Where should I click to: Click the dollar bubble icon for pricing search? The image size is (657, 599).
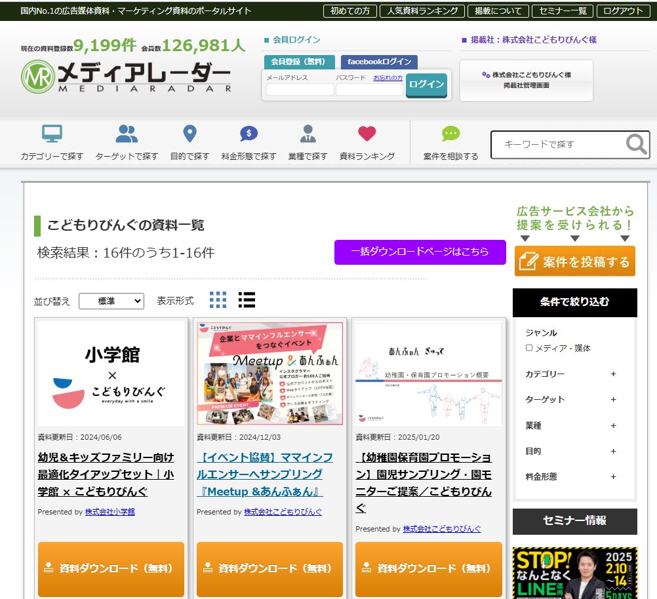(x=249, y=134)
